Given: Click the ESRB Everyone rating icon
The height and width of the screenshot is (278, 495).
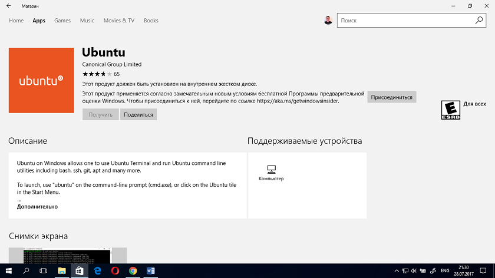Looking at the screenshot, I should pos(450,110).
